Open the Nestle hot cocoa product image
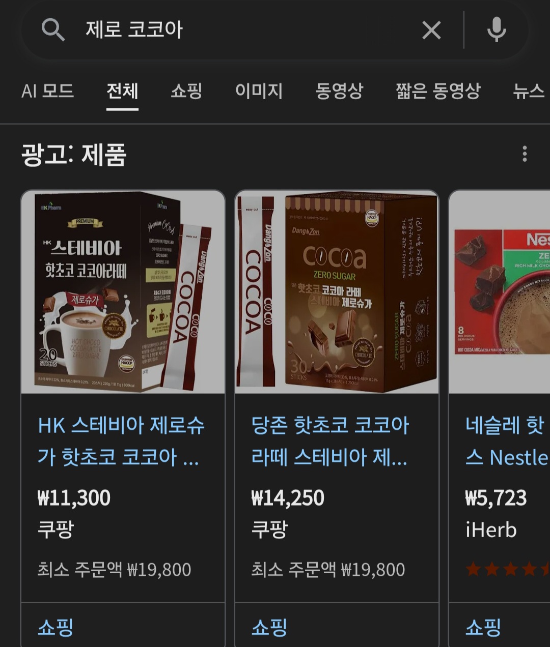Viewport: 550px width, 647px height. [x=500, y=291]
